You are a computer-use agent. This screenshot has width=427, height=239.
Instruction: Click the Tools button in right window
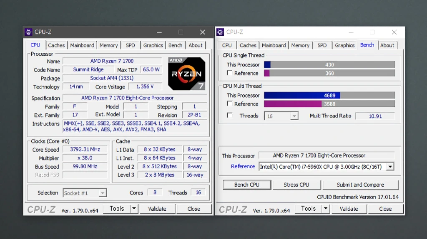308,209
